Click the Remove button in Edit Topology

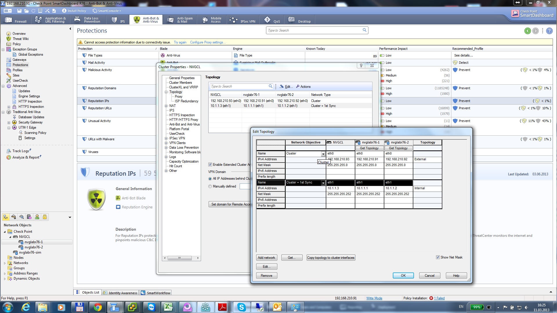(267, 276)
